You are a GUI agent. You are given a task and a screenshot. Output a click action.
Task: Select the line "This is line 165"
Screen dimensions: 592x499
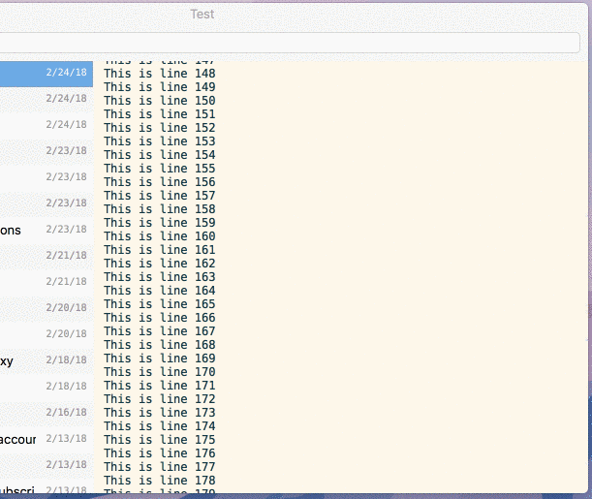click(160, 304)
